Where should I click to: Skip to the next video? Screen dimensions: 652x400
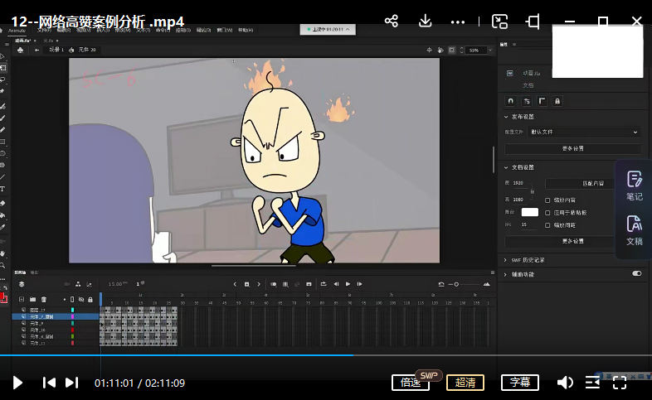pyautogui.click(x=72, y=383)
